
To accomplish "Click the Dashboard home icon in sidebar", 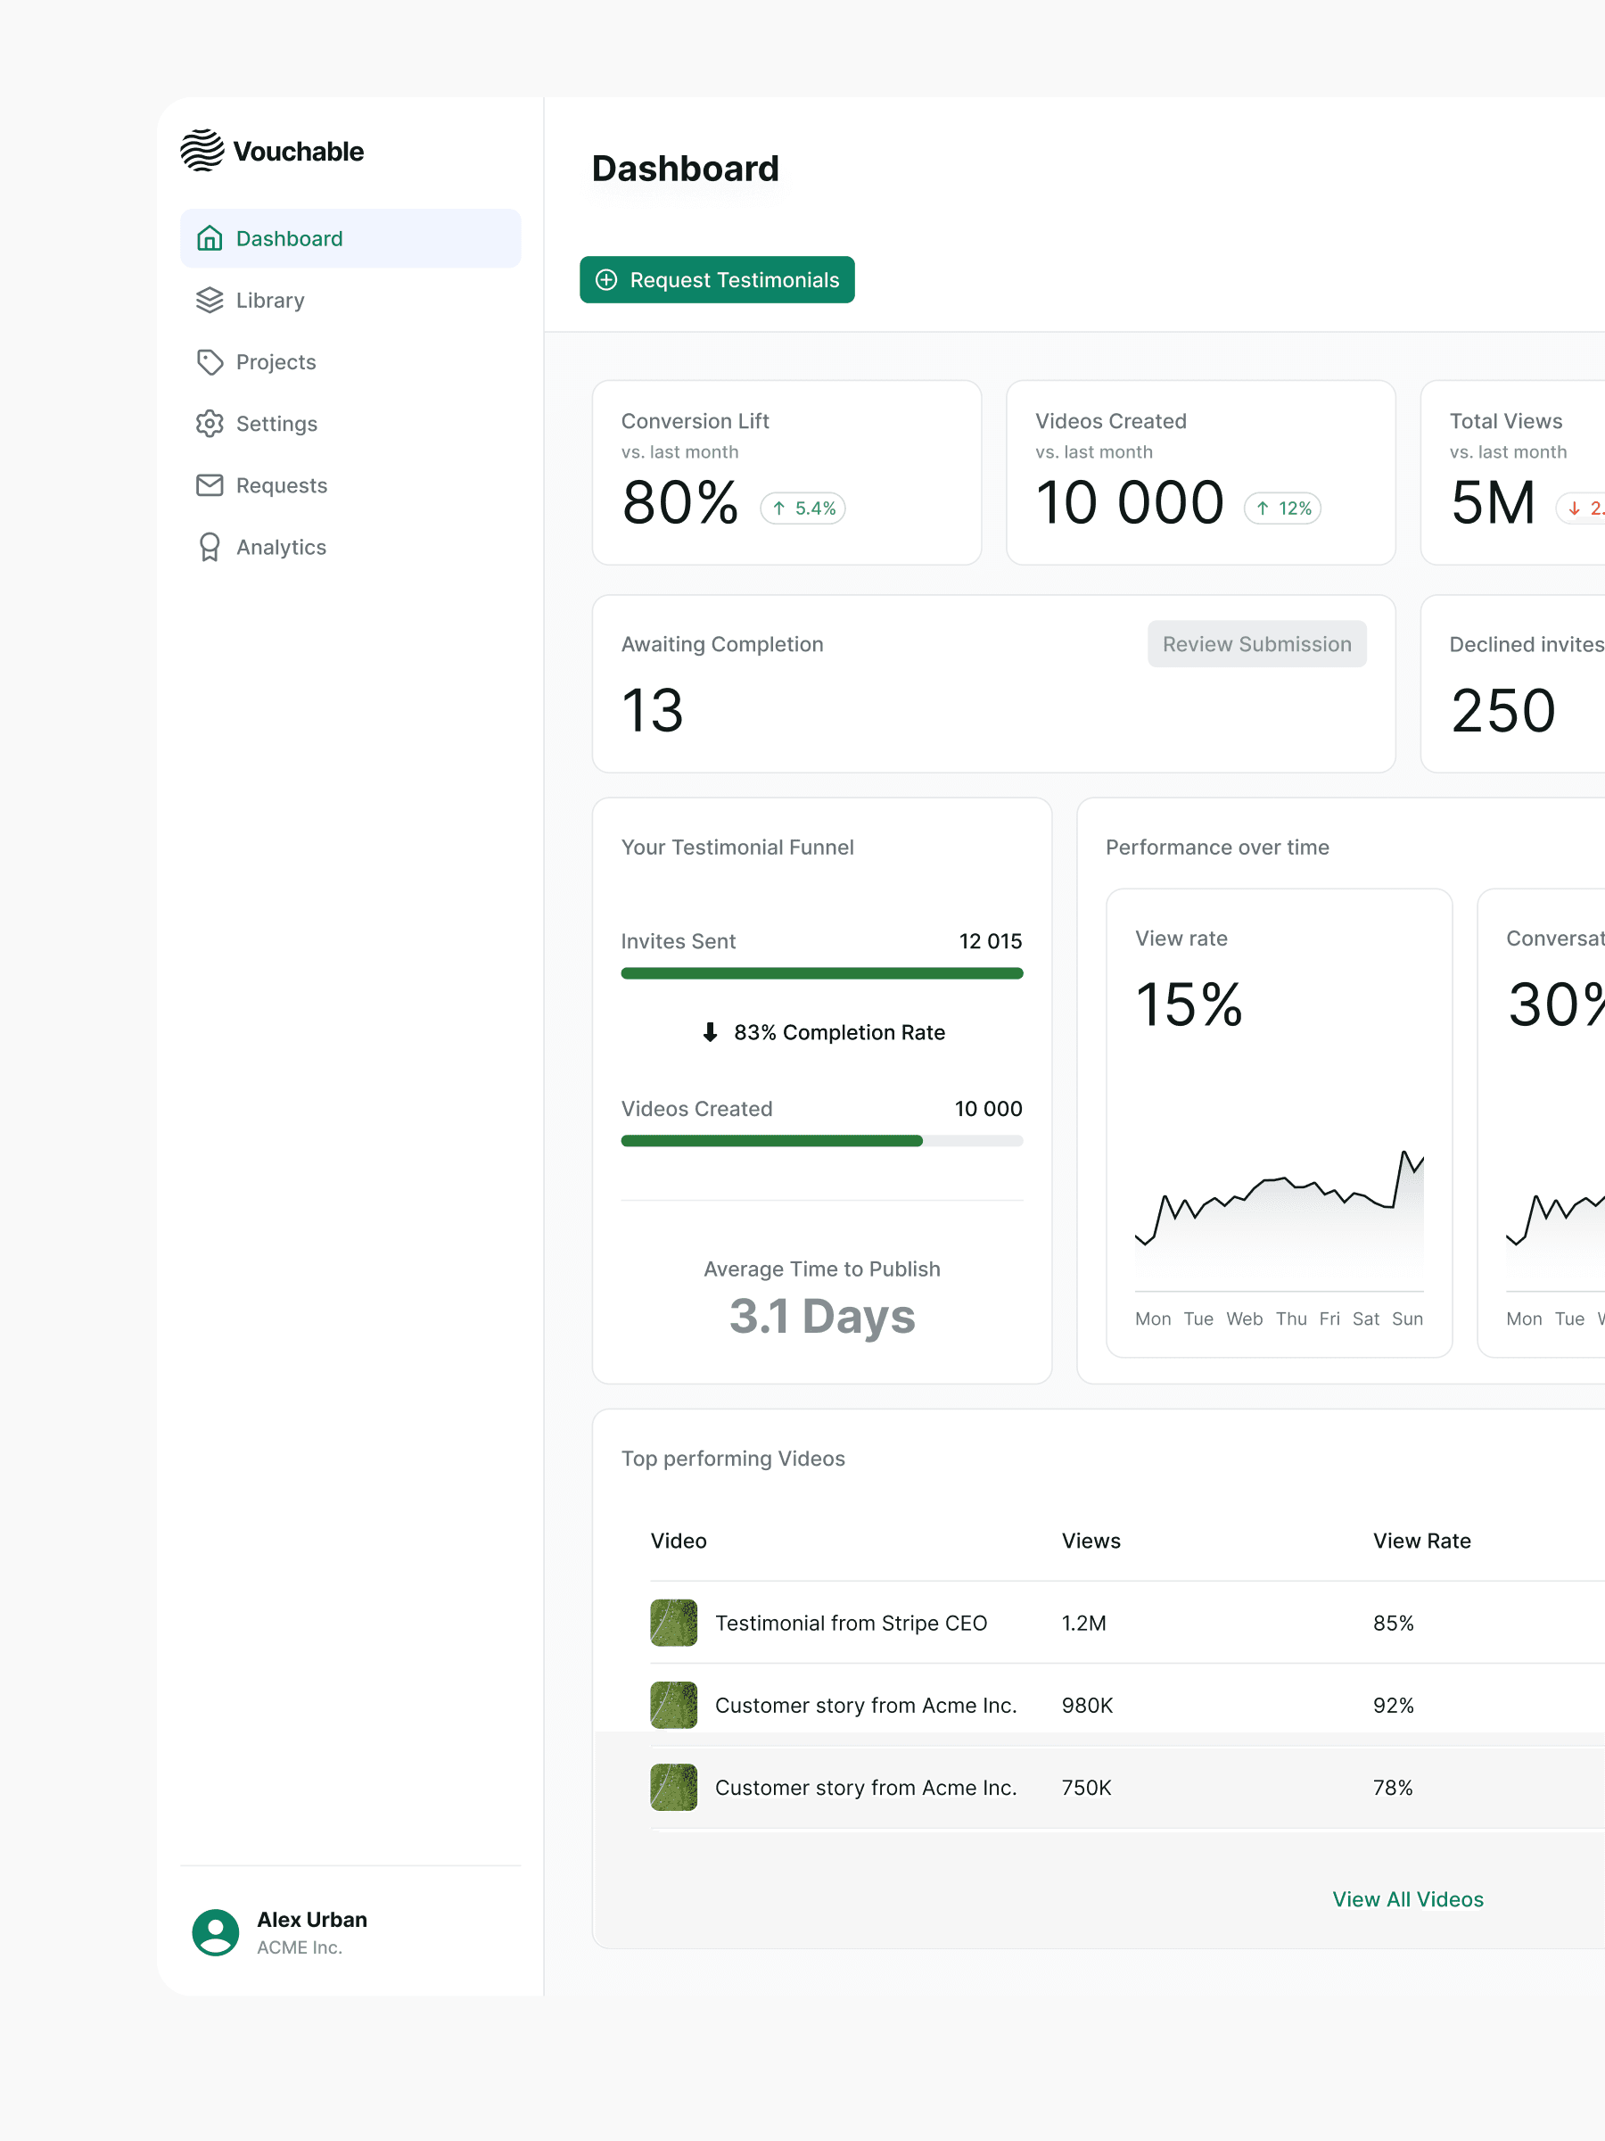I will click(x=210, y=238).
